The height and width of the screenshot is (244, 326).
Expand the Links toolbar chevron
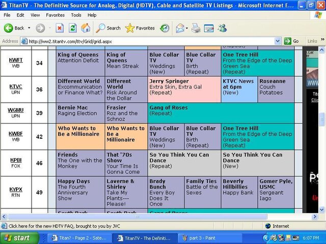322,39
